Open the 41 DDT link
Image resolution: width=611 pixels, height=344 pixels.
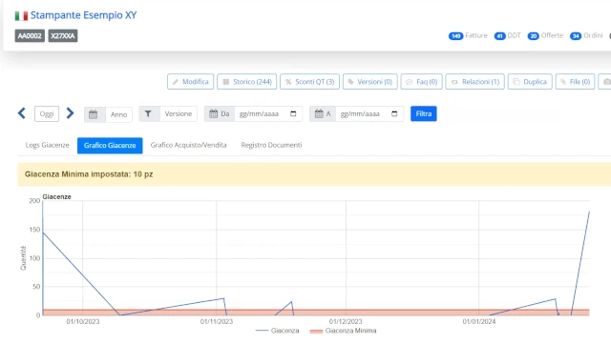click(507, 36)
